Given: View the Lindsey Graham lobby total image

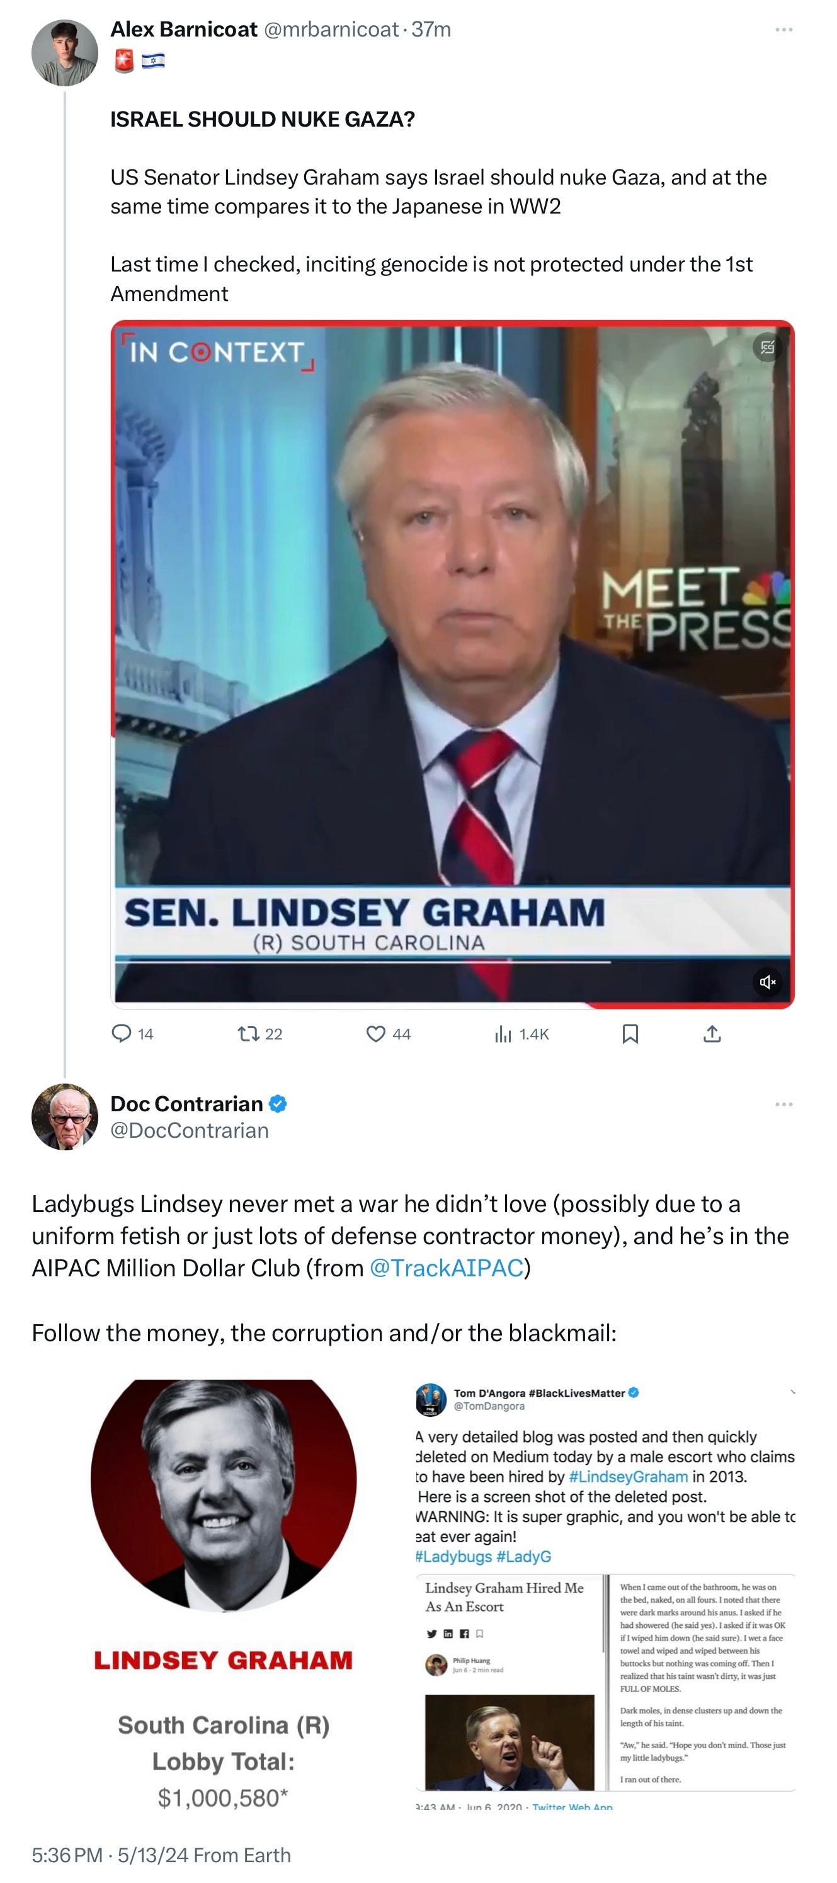Looking at the screenshot, I should click(224, 1594).
